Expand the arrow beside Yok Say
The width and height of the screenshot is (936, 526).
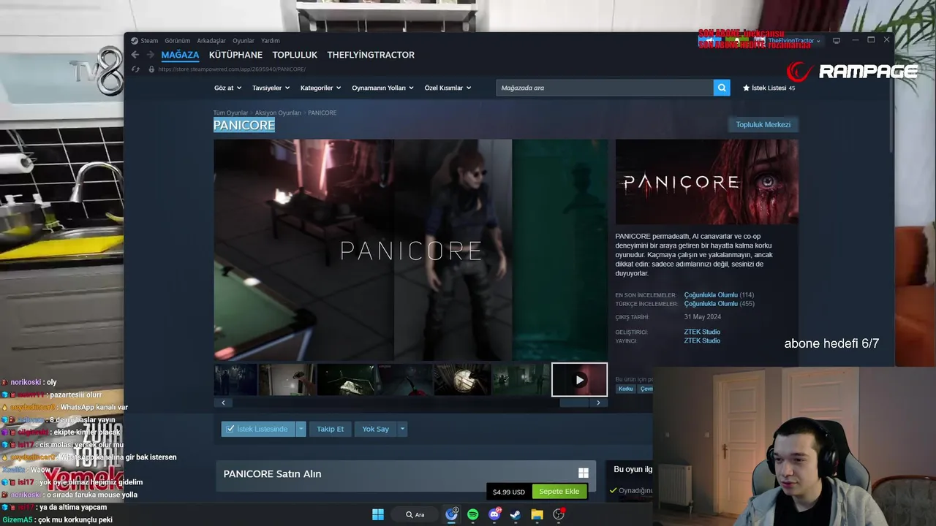402,429
